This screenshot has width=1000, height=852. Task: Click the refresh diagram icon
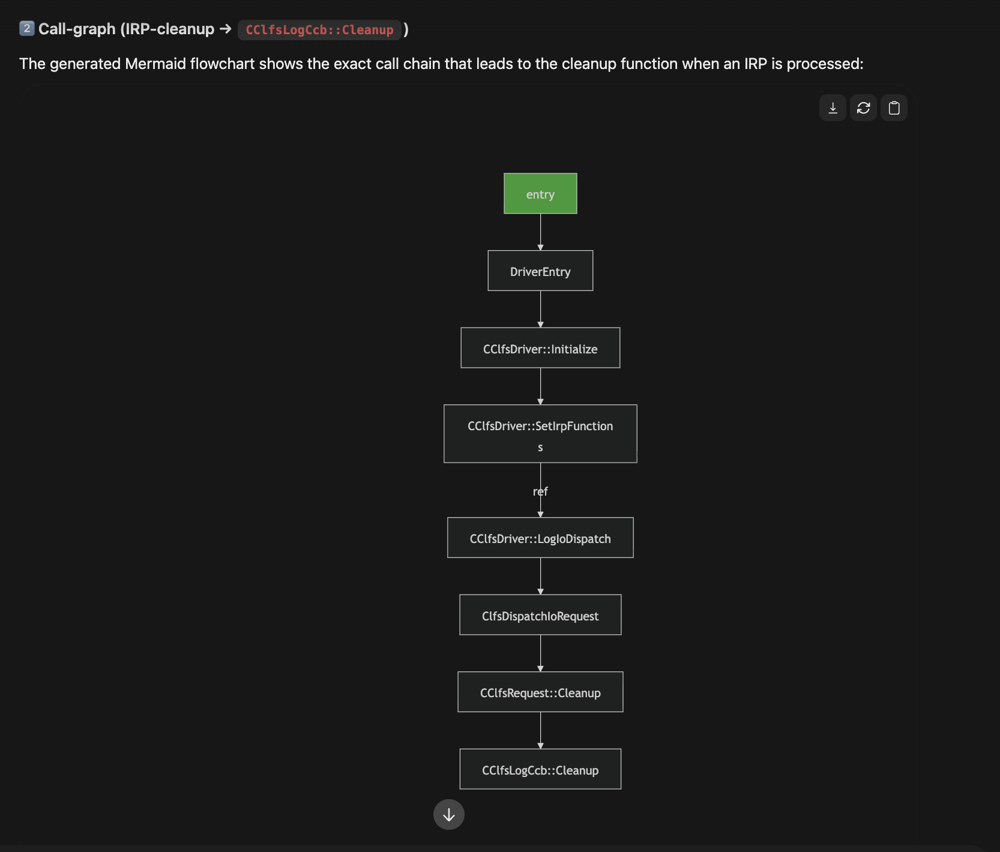863,108
